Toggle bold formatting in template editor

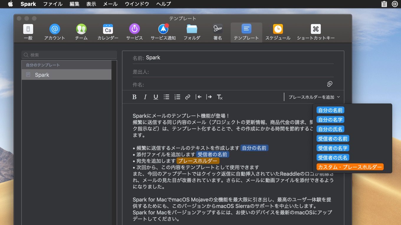point(134,97)
